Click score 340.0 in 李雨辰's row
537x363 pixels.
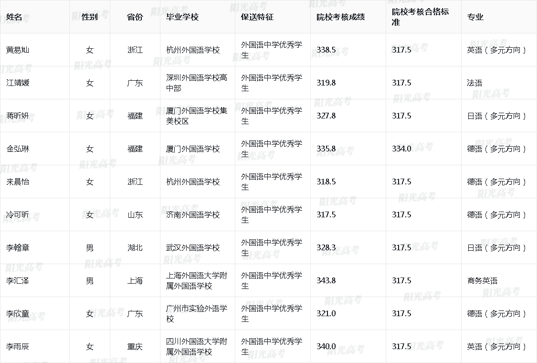click(326, 347)
